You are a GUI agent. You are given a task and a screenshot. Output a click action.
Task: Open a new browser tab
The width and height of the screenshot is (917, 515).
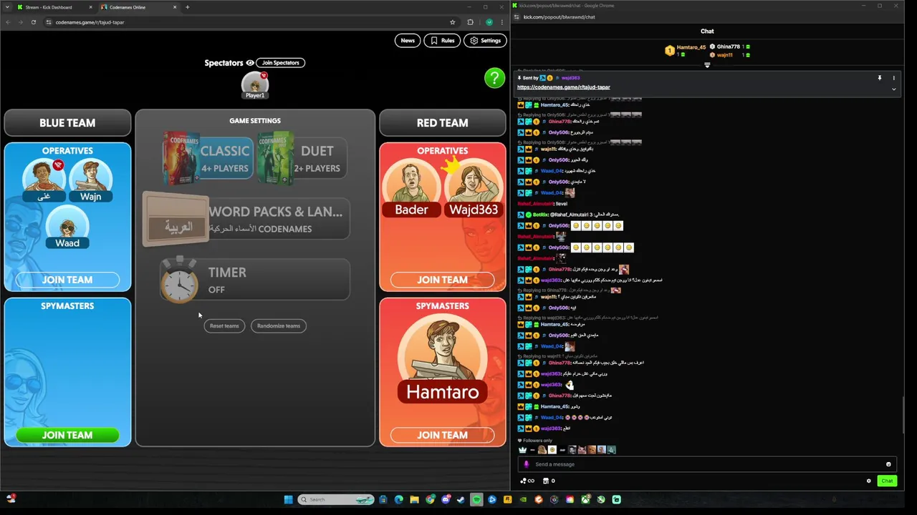pos(188,7)
